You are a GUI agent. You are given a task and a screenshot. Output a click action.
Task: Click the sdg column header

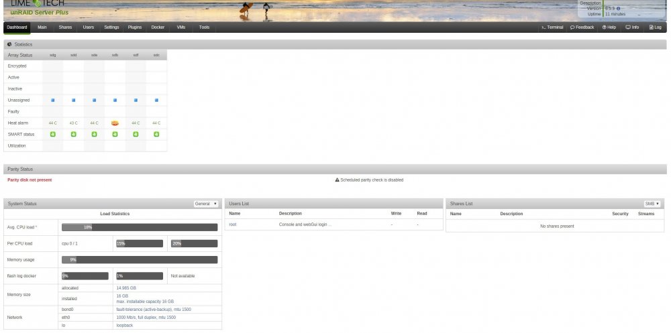coord(52,55)
